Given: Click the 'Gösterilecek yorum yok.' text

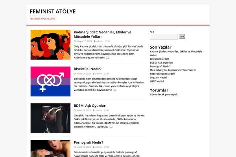Looking at the screenshot, I should tap(164, 95).
